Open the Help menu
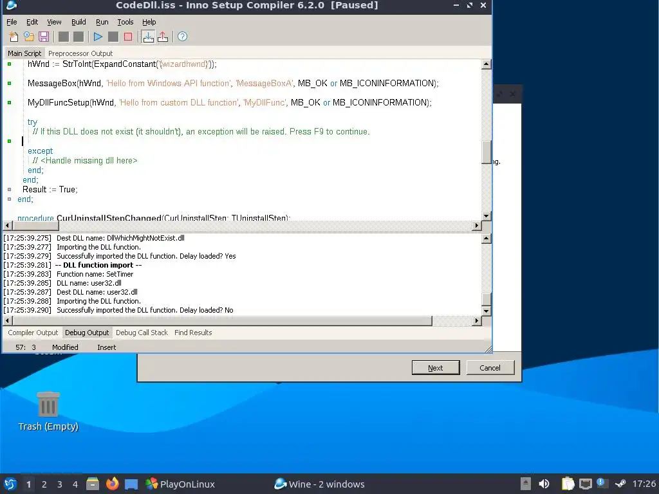 (x=149, y=22)
